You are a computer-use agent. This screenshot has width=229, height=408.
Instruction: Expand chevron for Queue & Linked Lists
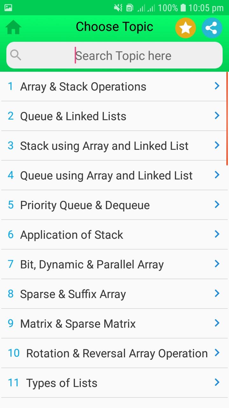[x=217, y=115]
